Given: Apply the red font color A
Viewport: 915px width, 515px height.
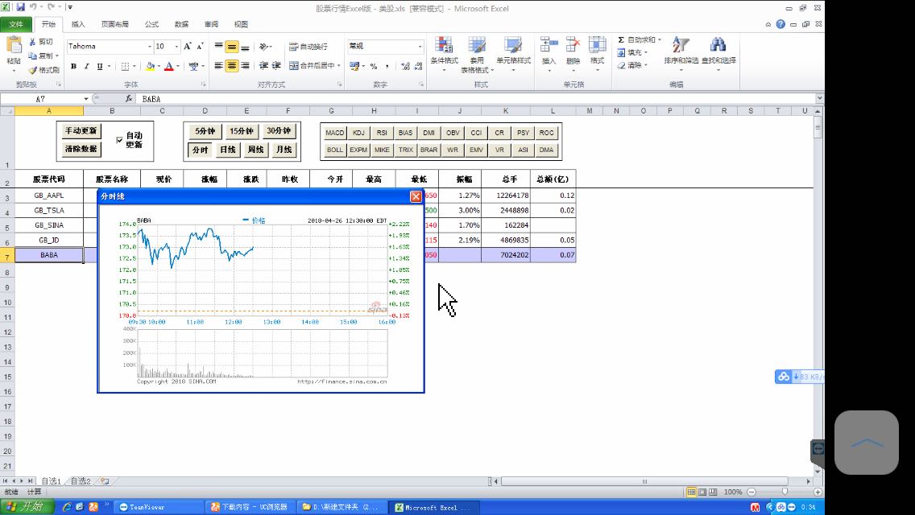Looking at the screenshot, I should 168,67.
